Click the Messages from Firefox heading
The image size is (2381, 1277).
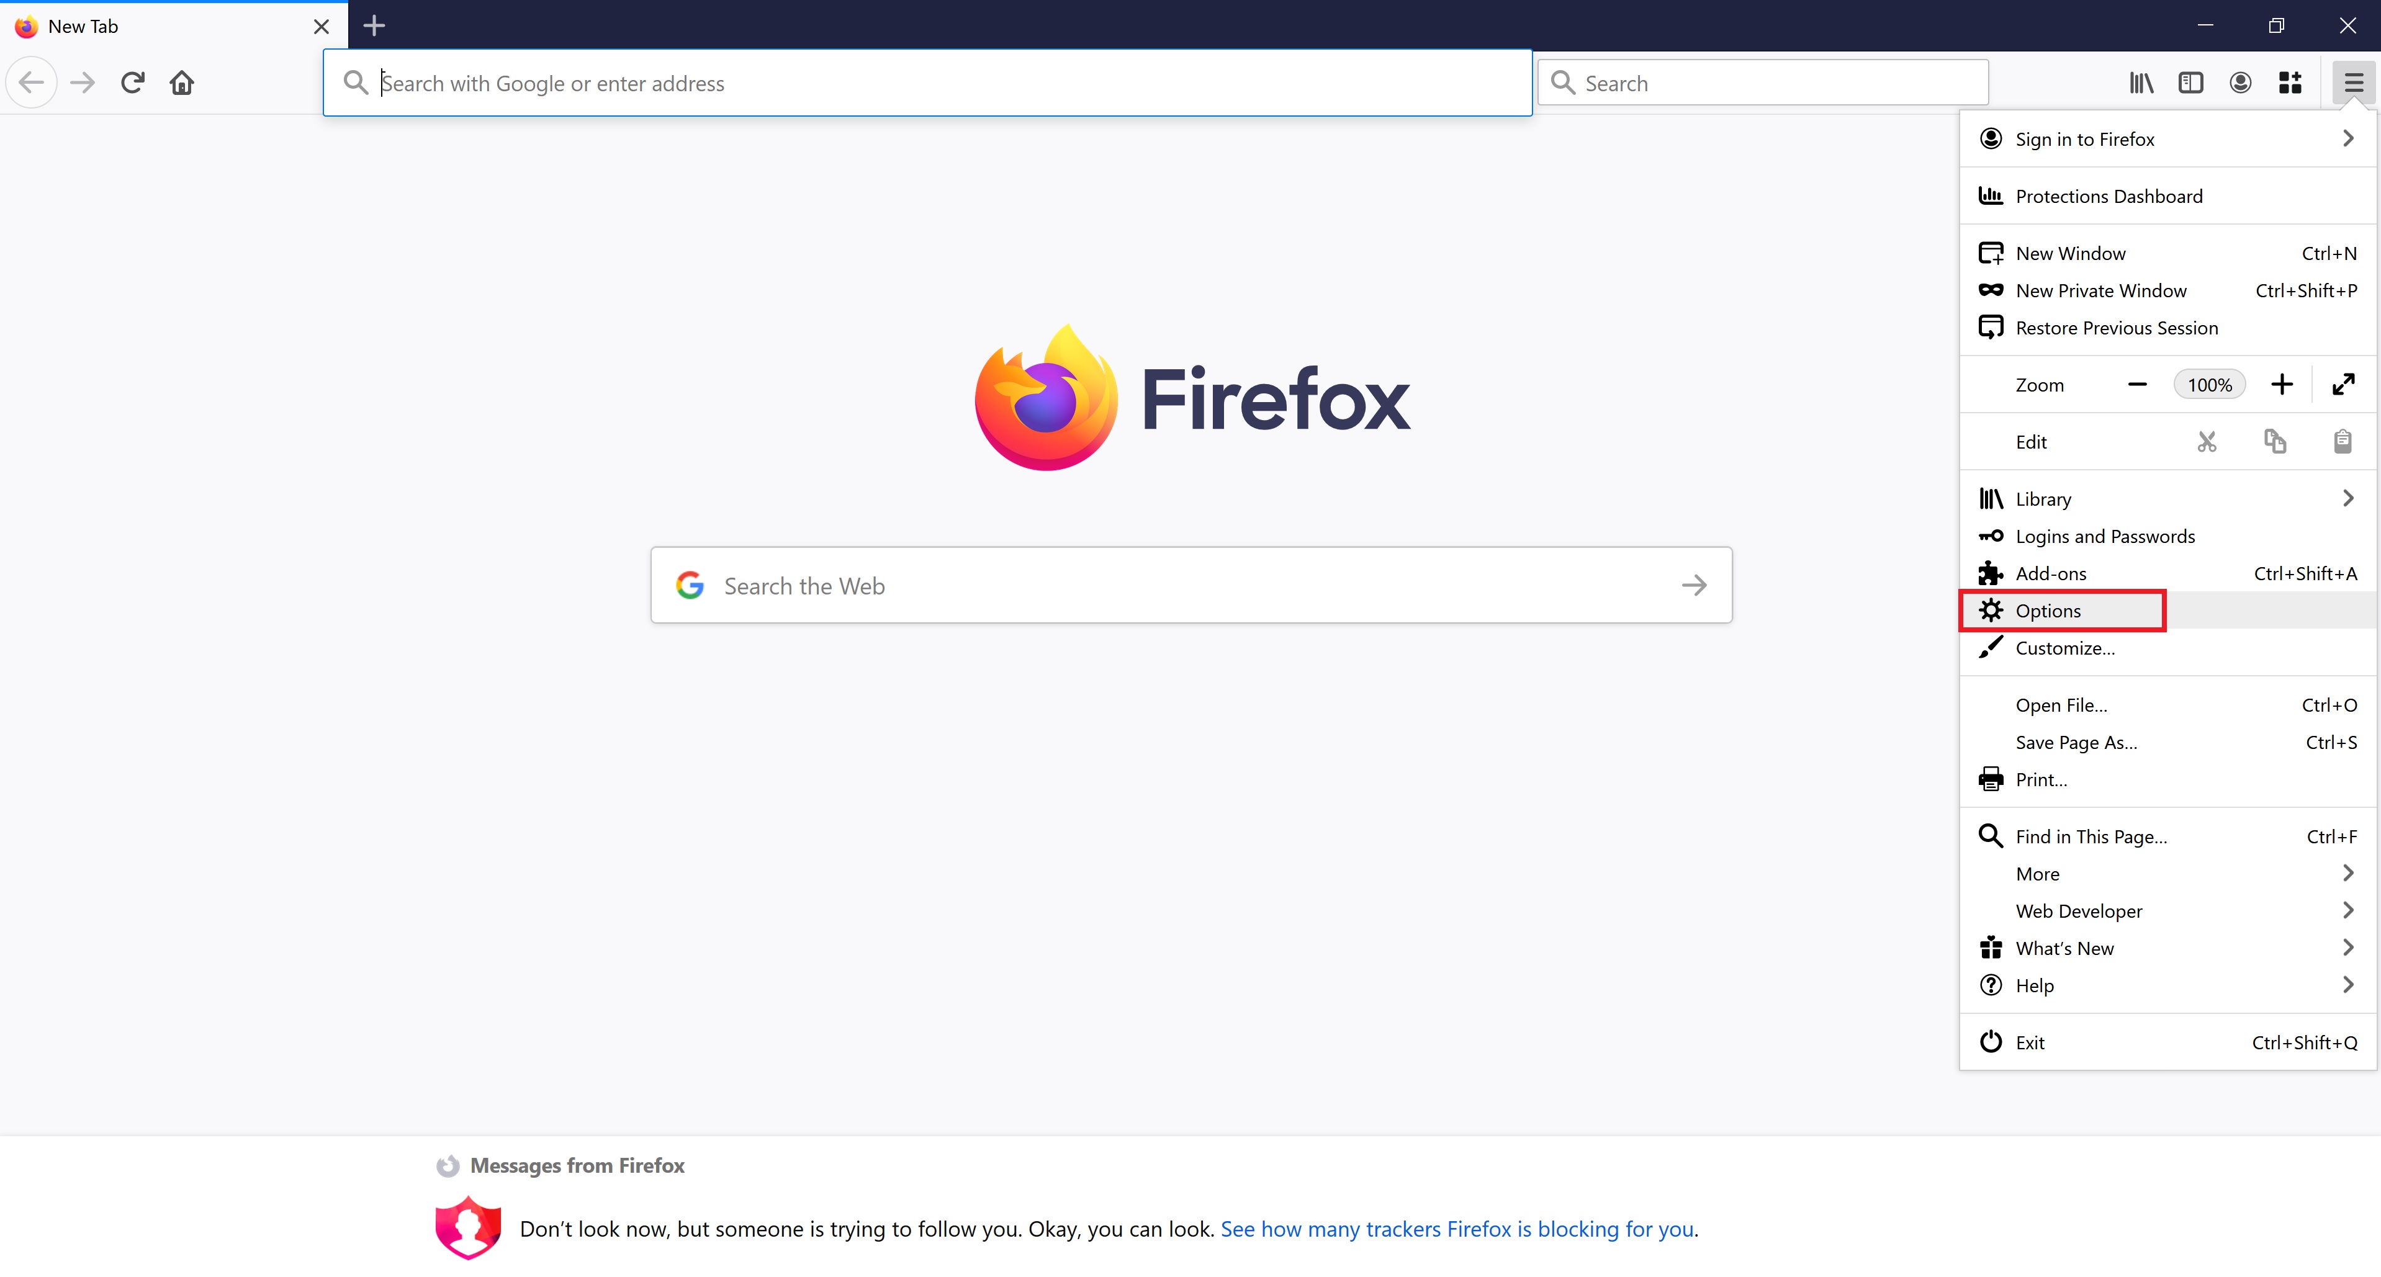point(578,1165)
